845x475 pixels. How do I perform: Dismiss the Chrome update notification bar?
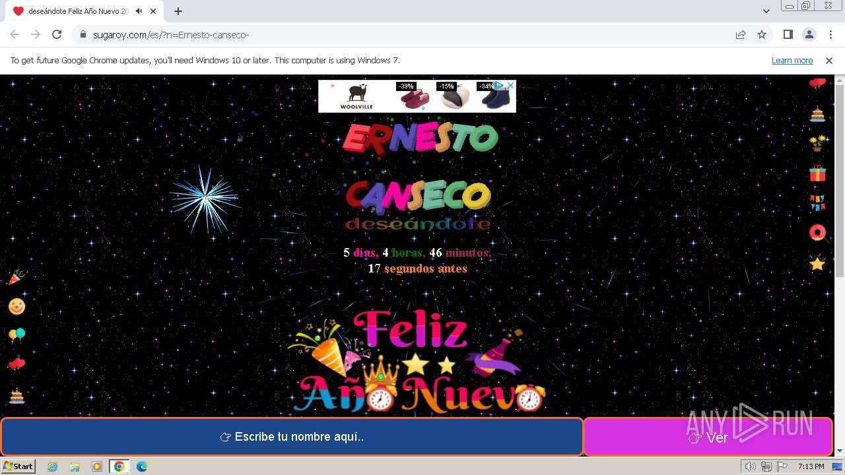pyautogui.click(x=829, y=60)
